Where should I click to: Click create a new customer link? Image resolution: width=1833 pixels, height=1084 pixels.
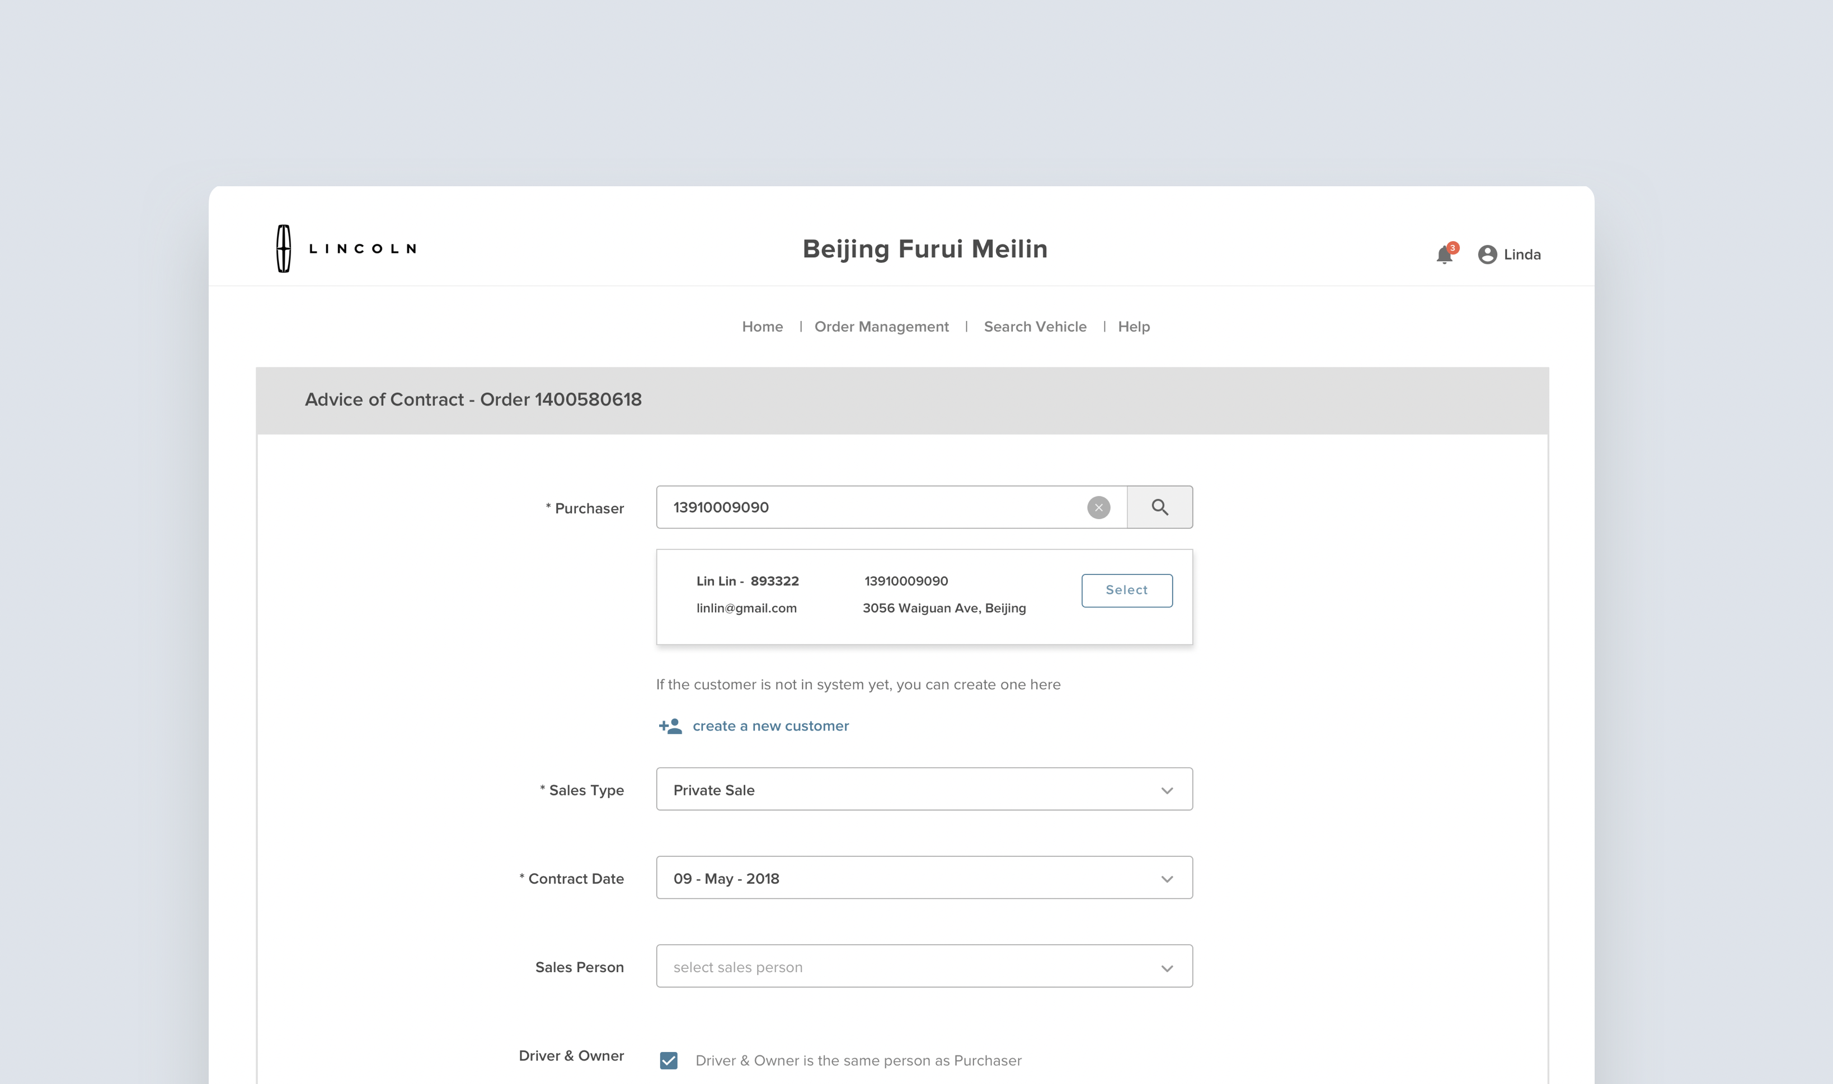point(770,726)
